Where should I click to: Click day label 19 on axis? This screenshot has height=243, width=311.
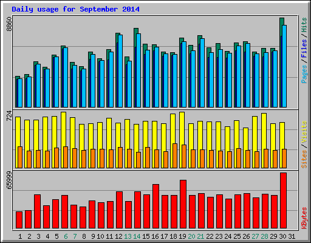coord(182,236)
